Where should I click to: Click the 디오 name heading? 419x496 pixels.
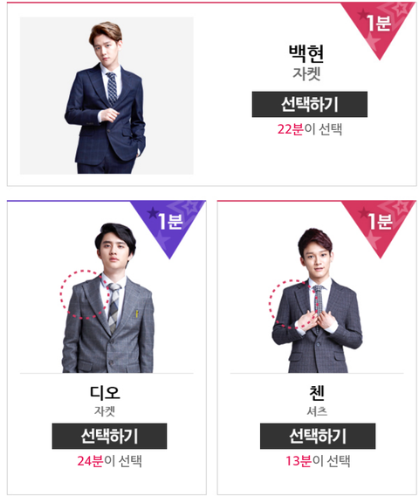(x=105, y=393)
